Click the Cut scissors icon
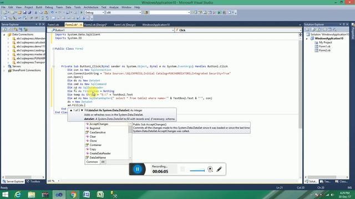 tap(35, 13)
